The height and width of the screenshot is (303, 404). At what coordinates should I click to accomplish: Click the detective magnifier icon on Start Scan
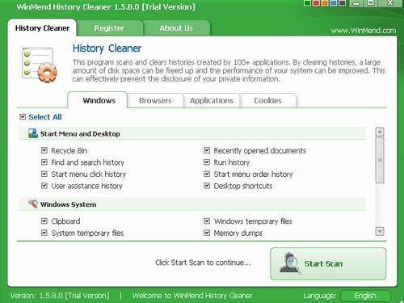(289, 263)
